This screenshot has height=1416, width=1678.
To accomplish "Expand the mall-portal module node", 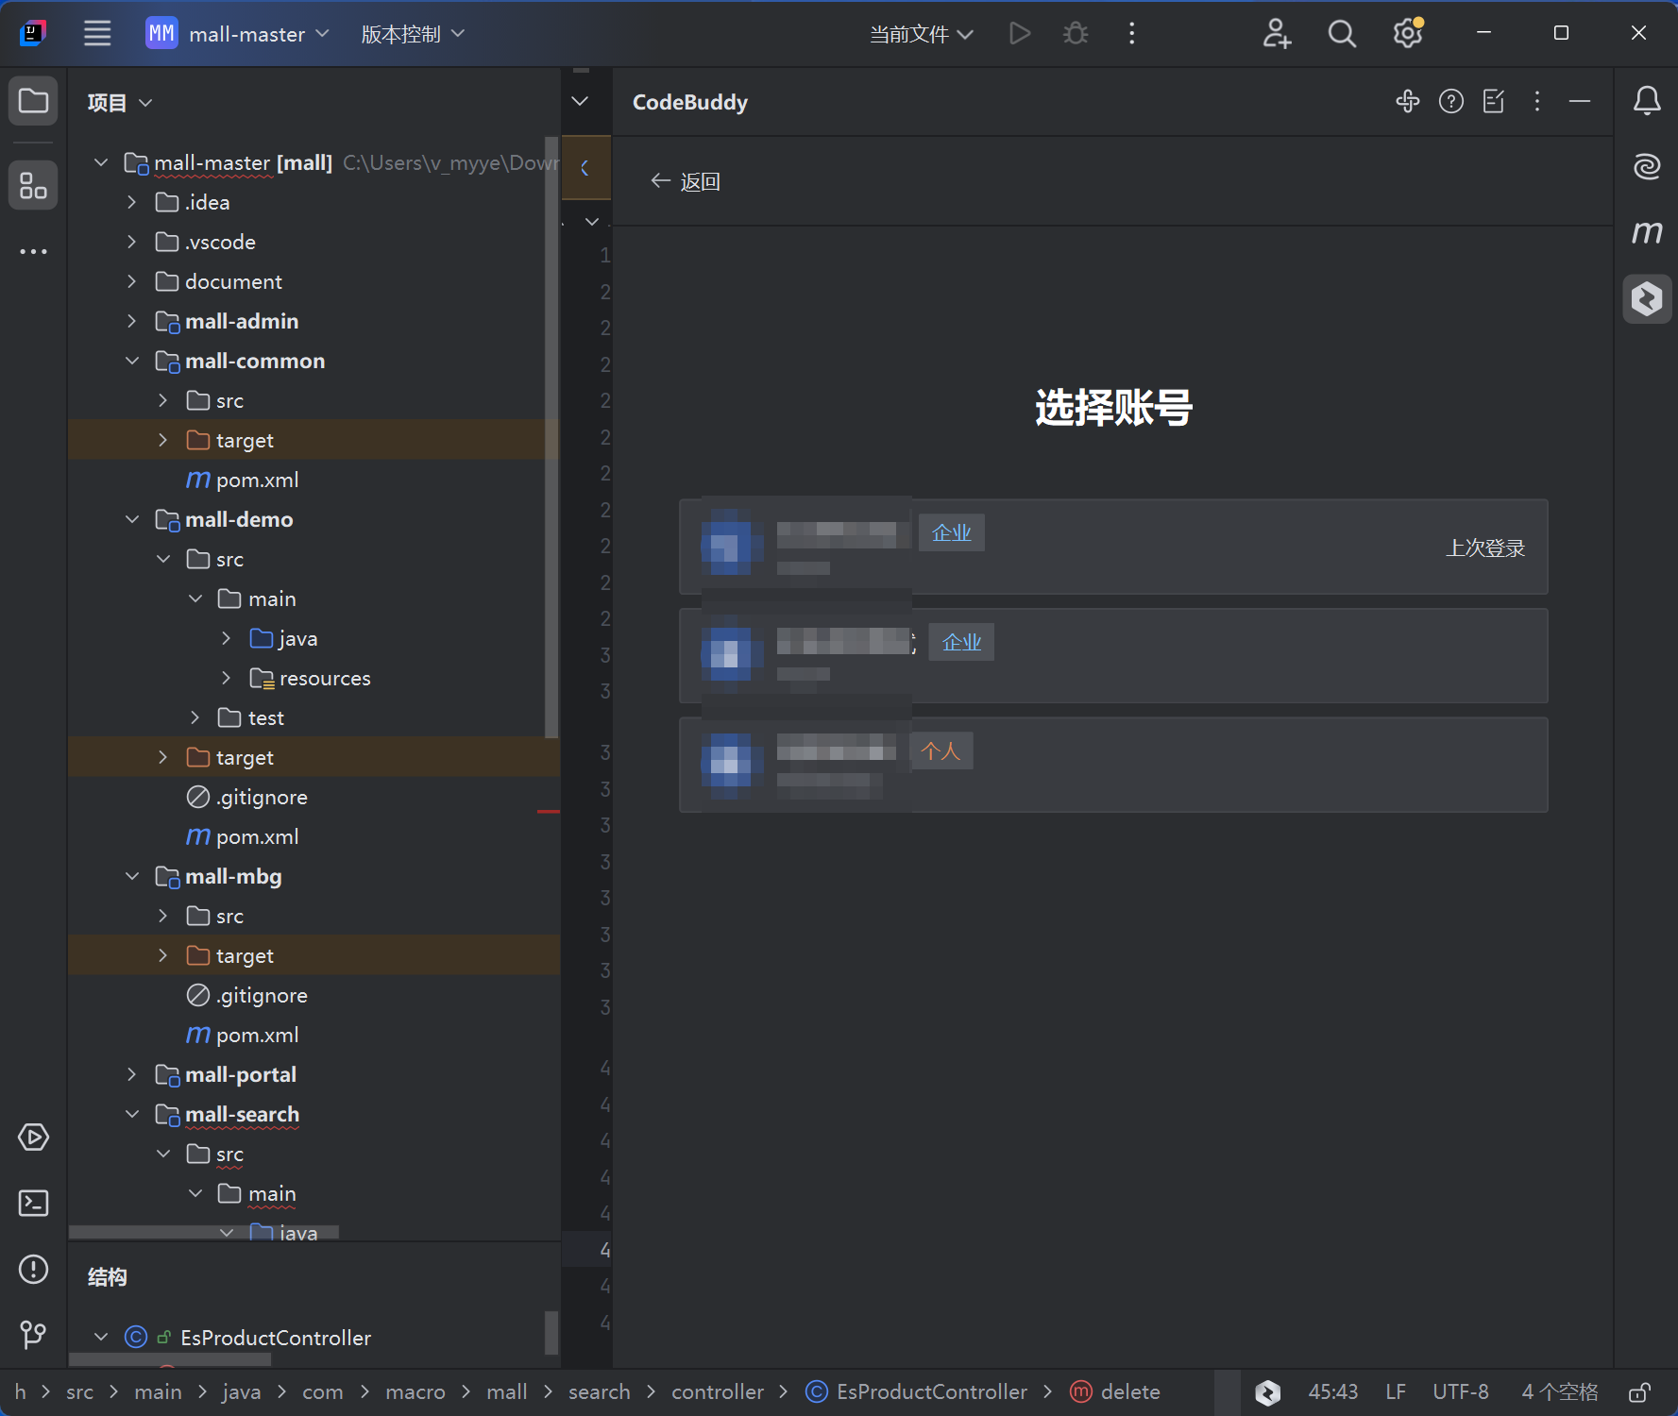I will 131,1074.
